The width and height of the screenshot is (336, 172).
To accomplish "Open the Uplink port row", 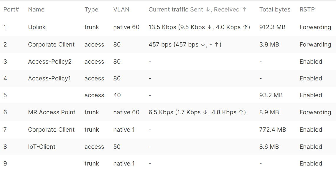I will [x=168, y=27].
